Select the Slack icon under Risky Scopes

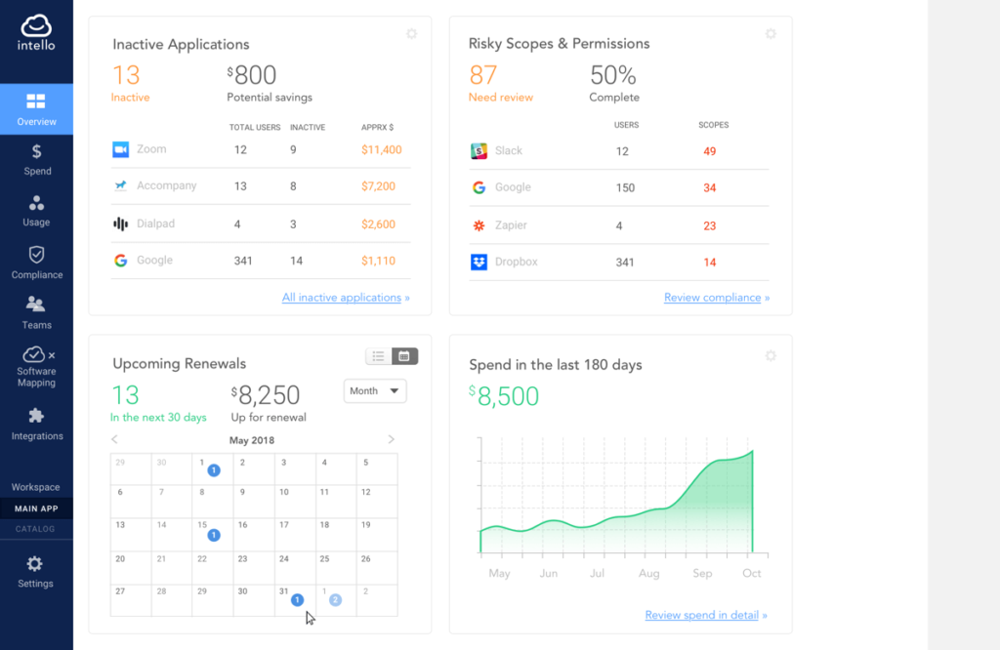point(479,150)
